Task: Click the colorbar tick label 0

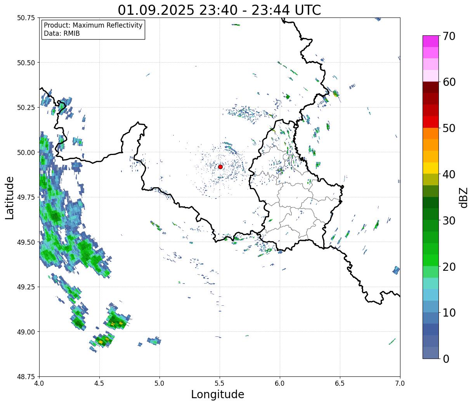Action: pyautogui.click(x=446, y=359)
